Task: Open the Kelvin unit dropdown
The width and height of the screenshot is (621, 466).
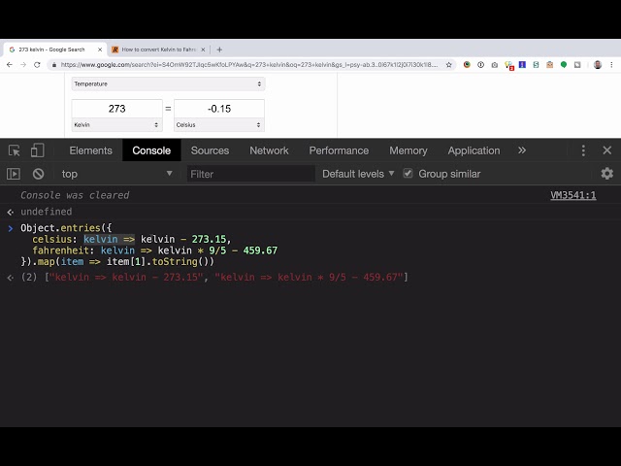Action: [116, 125]
